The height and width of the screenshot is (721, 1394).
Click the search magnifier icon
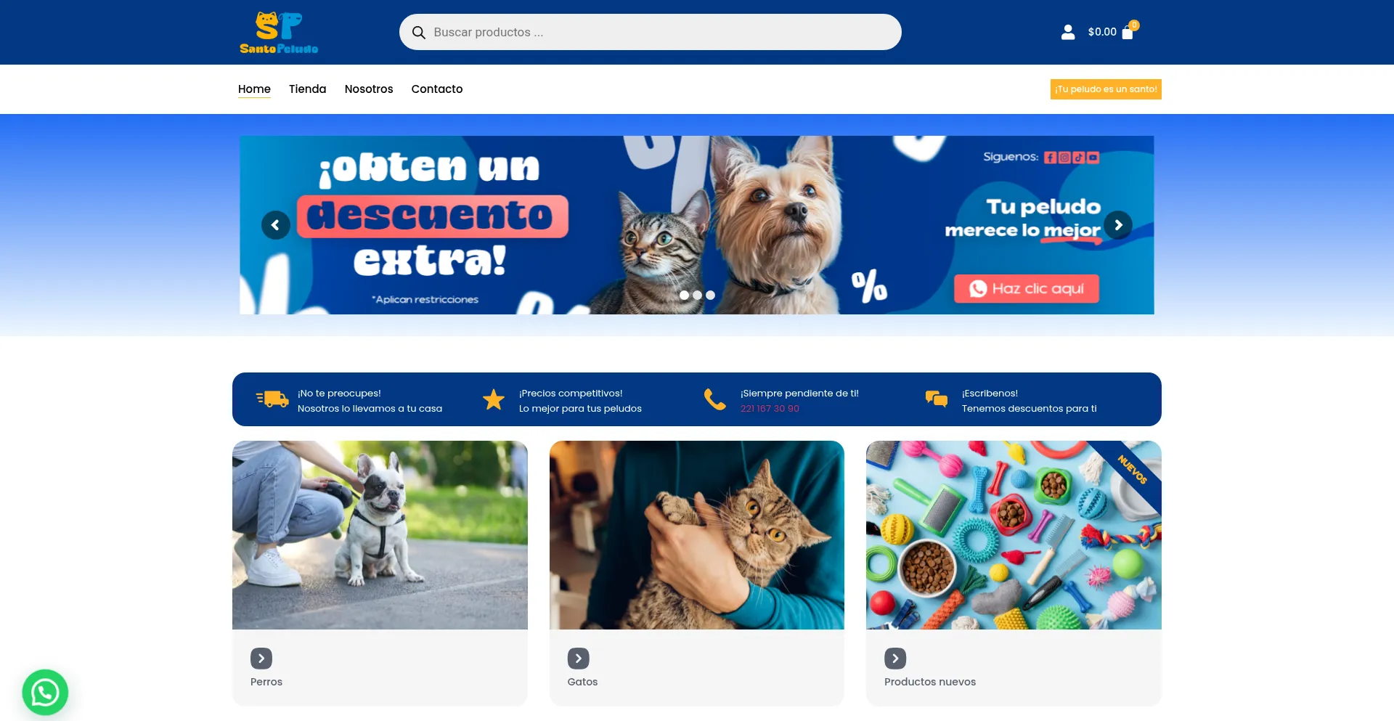tap(419, 33)
